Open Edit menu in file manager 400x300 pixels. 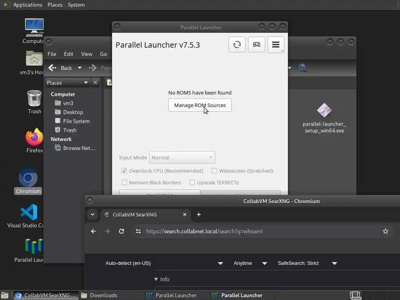(x=68, y=54)
